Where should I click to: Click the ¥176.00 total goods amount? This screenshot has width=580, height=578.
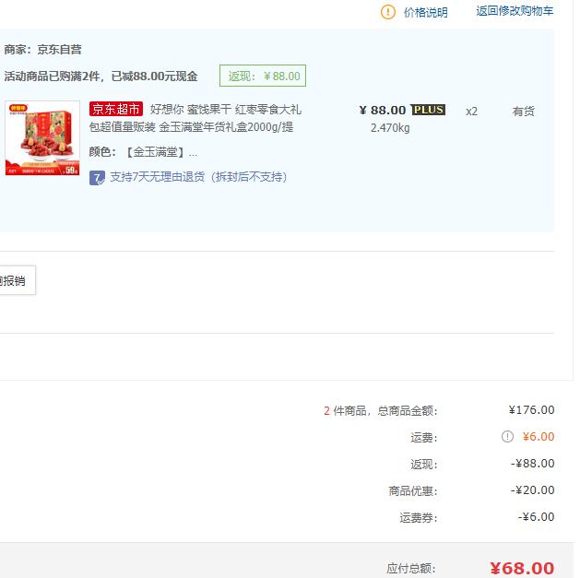(531, 409)
